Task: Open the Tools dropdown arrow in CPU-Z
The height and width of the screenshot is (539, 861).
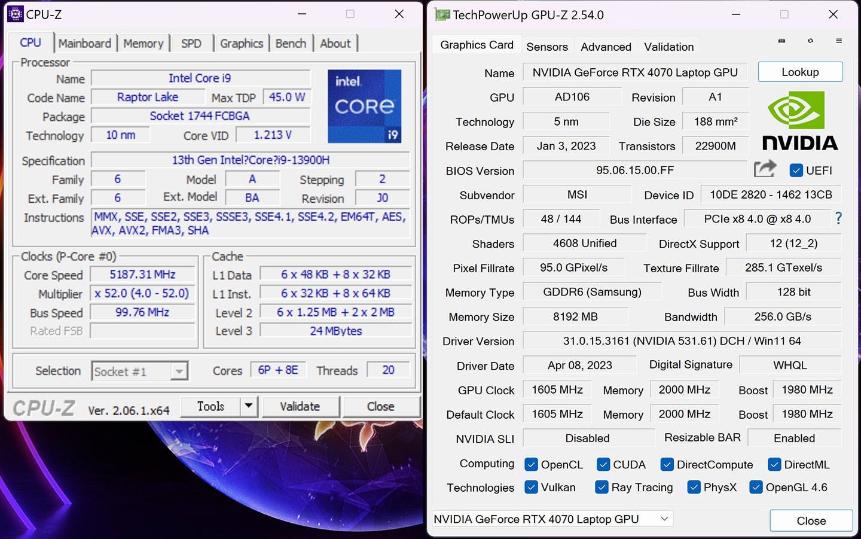Action: point(249,406)
